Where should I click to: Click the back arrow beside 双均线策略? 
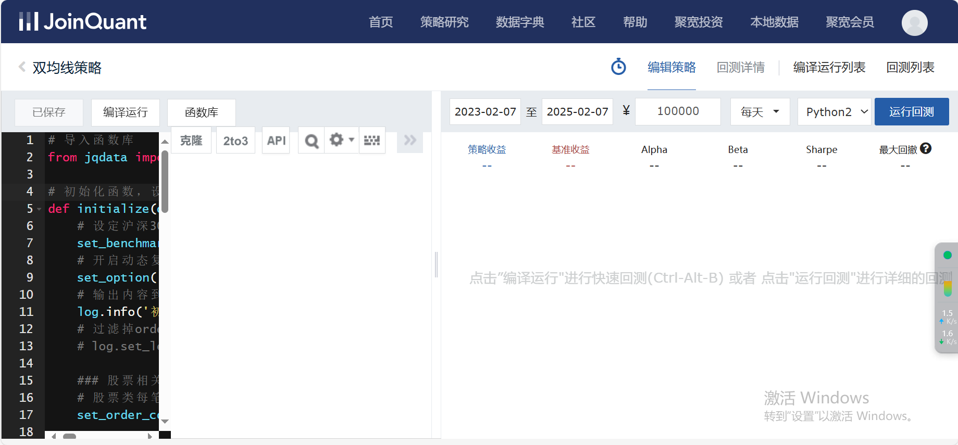pyautogui.click(x=22, y=67)
